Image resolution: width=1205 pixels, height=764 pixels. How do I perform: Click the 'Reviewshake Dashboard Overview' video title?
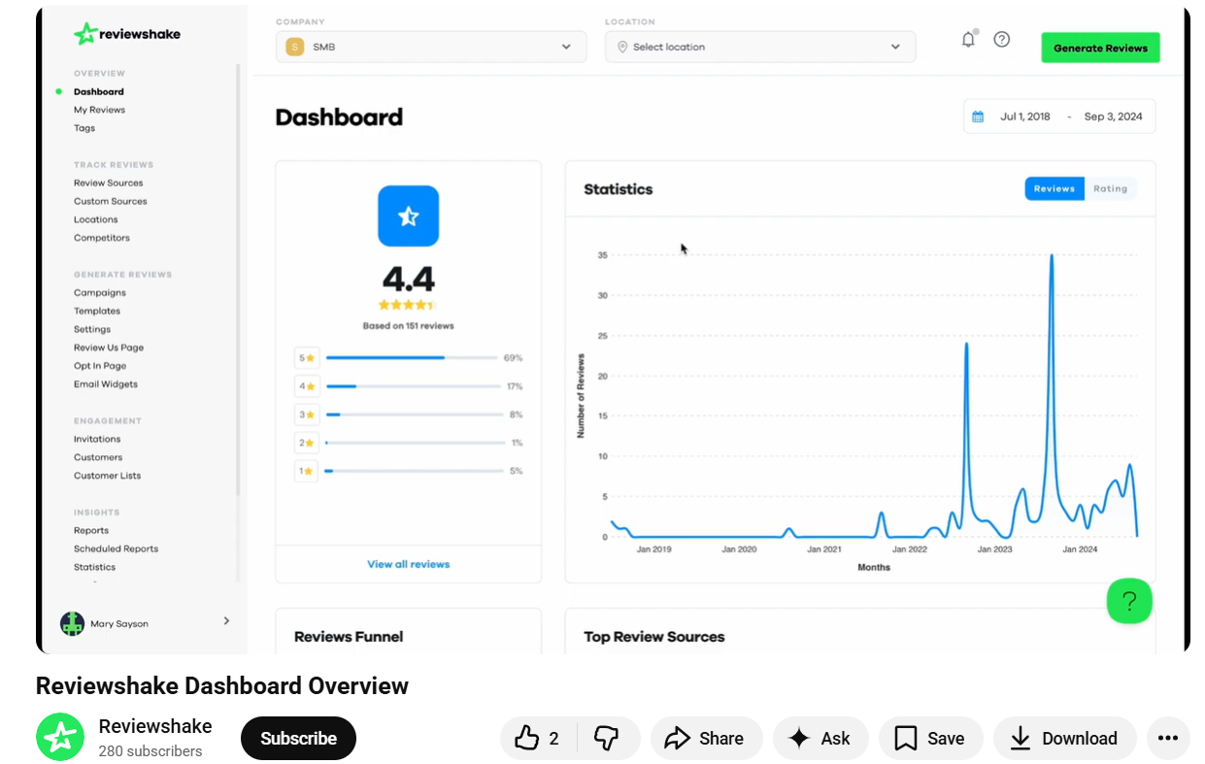(222, 686)
